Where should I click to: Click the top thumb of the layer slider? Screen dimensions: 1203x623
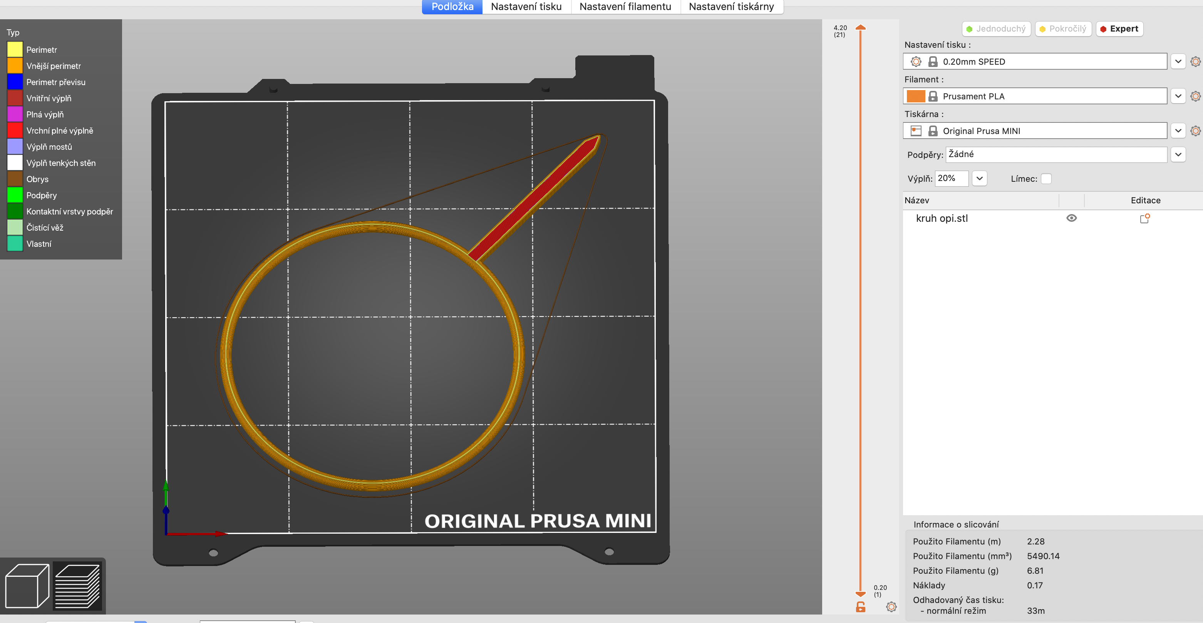(x=860, y=28)
